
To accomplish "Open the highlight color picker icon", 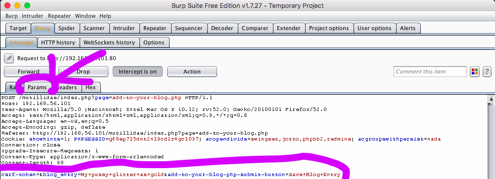I will tap(475, 72).
